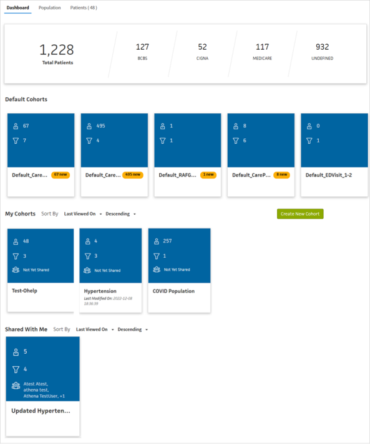
Task: Open My Cohorts Last Viewed On sort dropdown
Action: (83, 214)
